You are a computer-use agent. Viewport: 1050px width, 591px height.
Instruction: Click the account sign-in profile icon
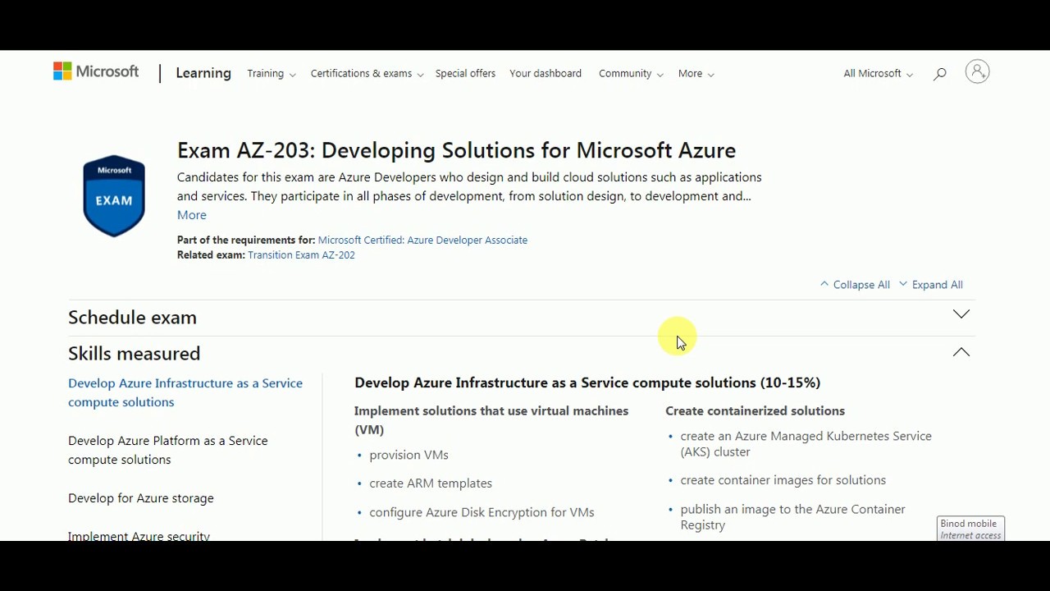(977, 72)
